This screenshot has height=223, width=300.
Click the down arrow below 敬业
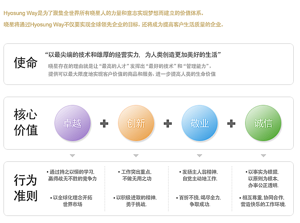pos(200,156)
